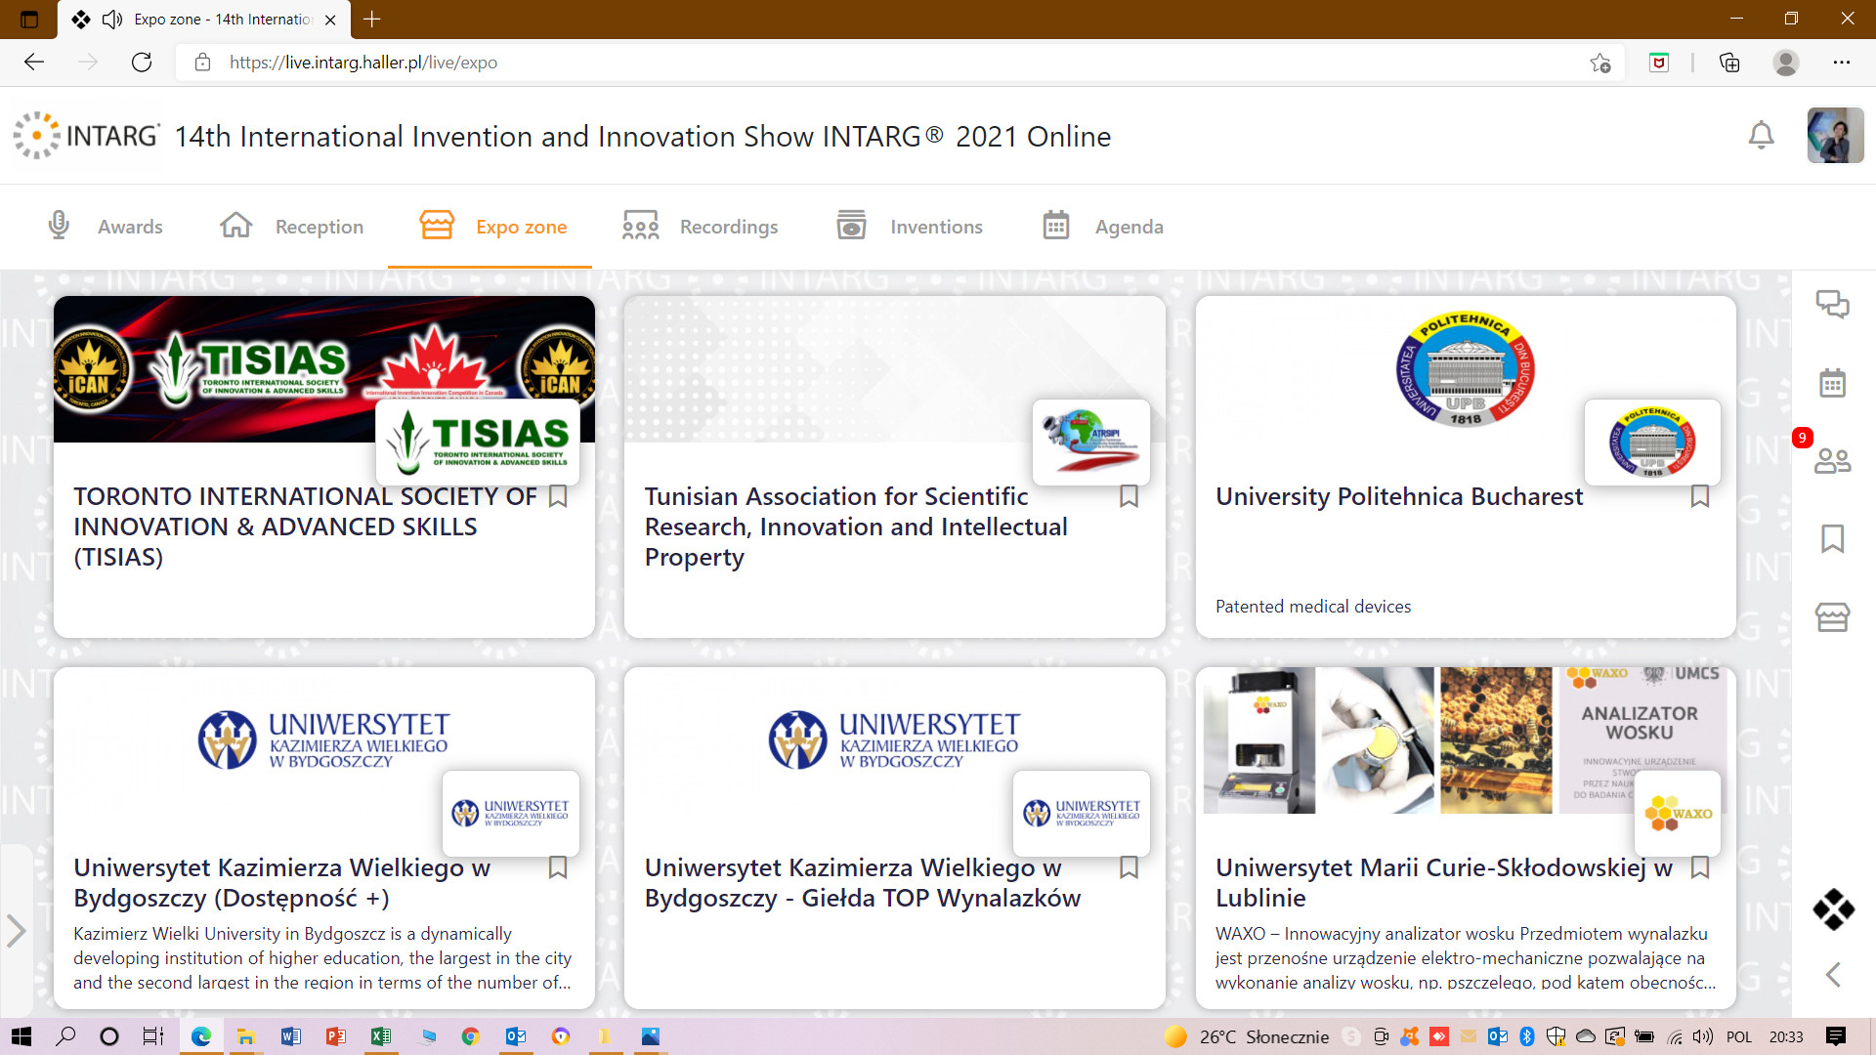Open Uniwersytet Marii Curie-Skłodowskiej w Lublinie title

(1444, 882)
